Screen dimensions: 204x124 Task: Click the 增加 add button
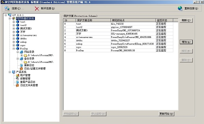pos(186,42)
